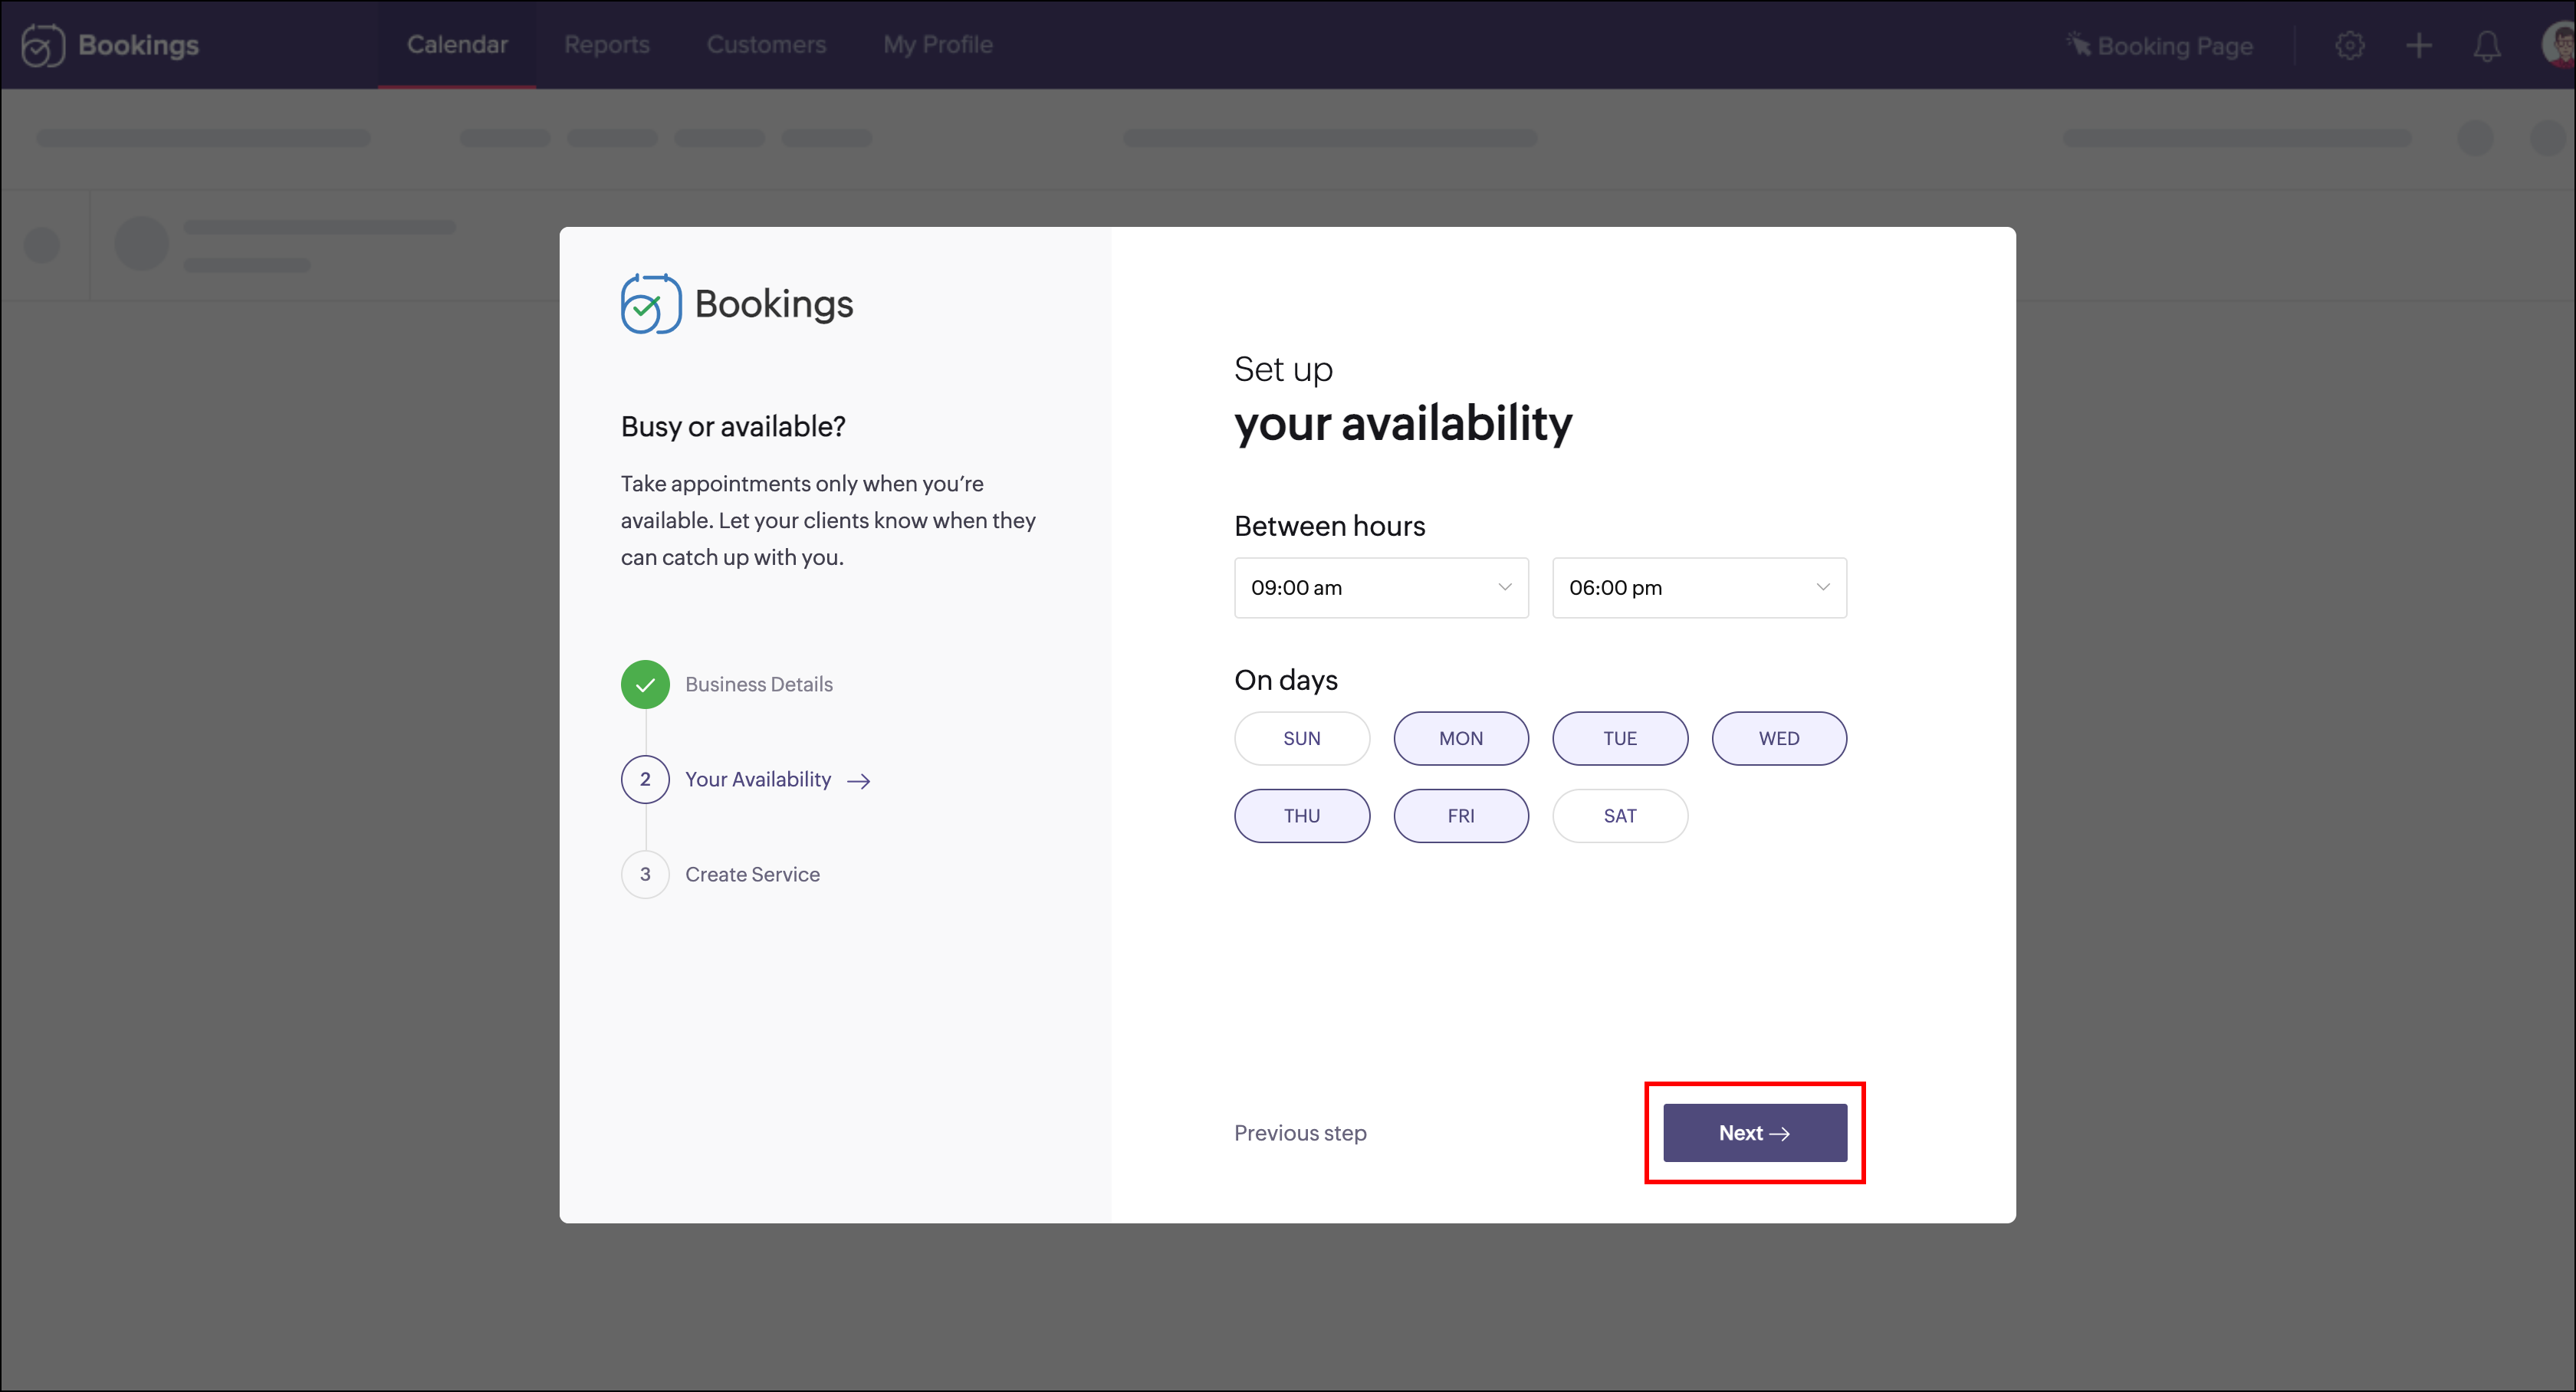Image resolution: width=2576 pixels, height=1392 pixels.
Task: Open the Booking Page link
Action: (2160, 46)
